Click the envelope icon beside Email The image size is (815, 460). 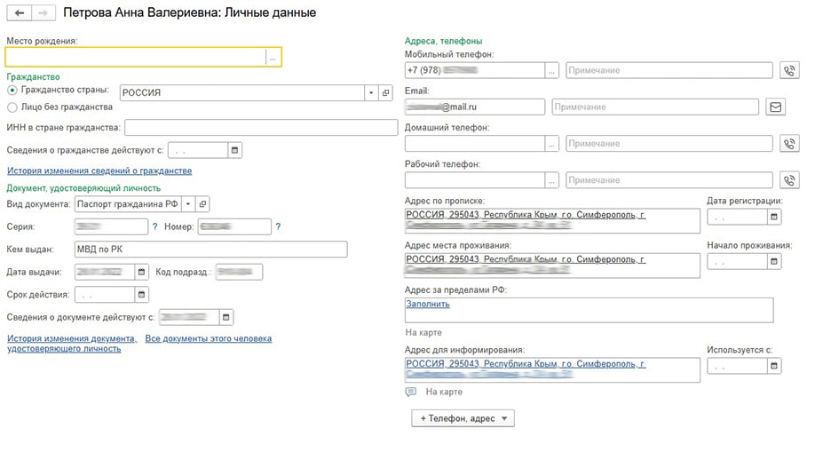[775, 107]
